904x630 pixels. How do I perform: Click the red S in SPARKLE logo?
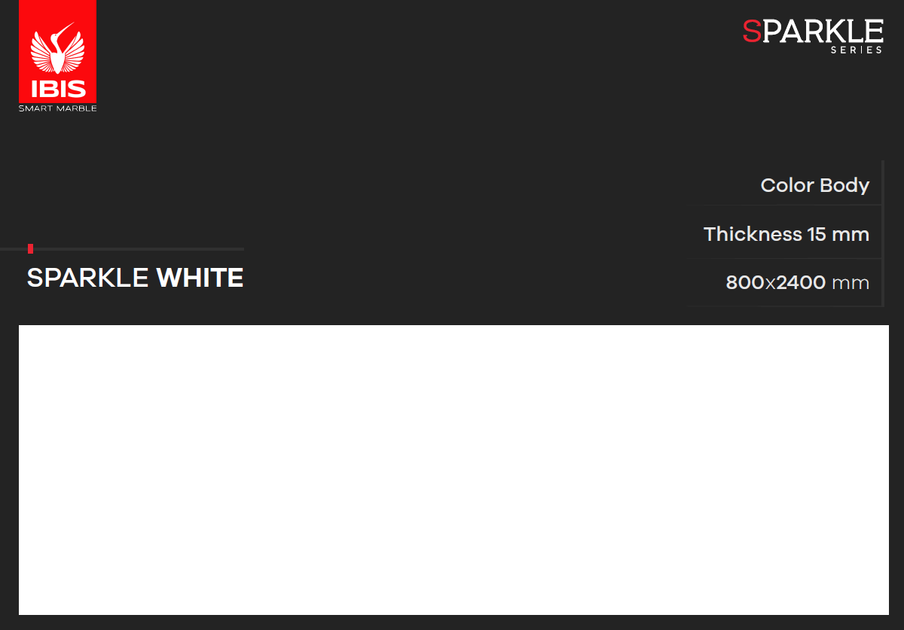[752, 31]
